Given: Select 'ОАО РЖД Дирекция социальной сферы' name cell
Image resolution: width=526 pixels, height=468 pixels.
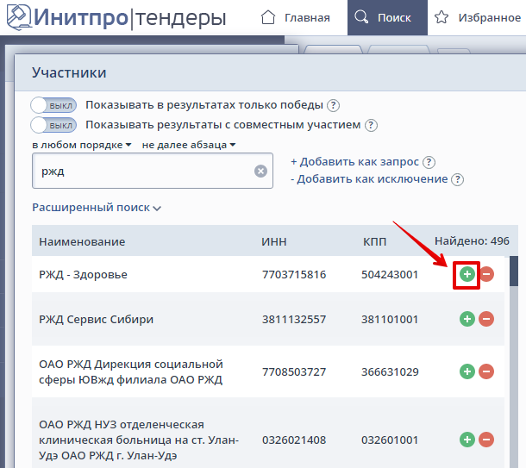Looking at the screenshot, I should pos(131,371).
